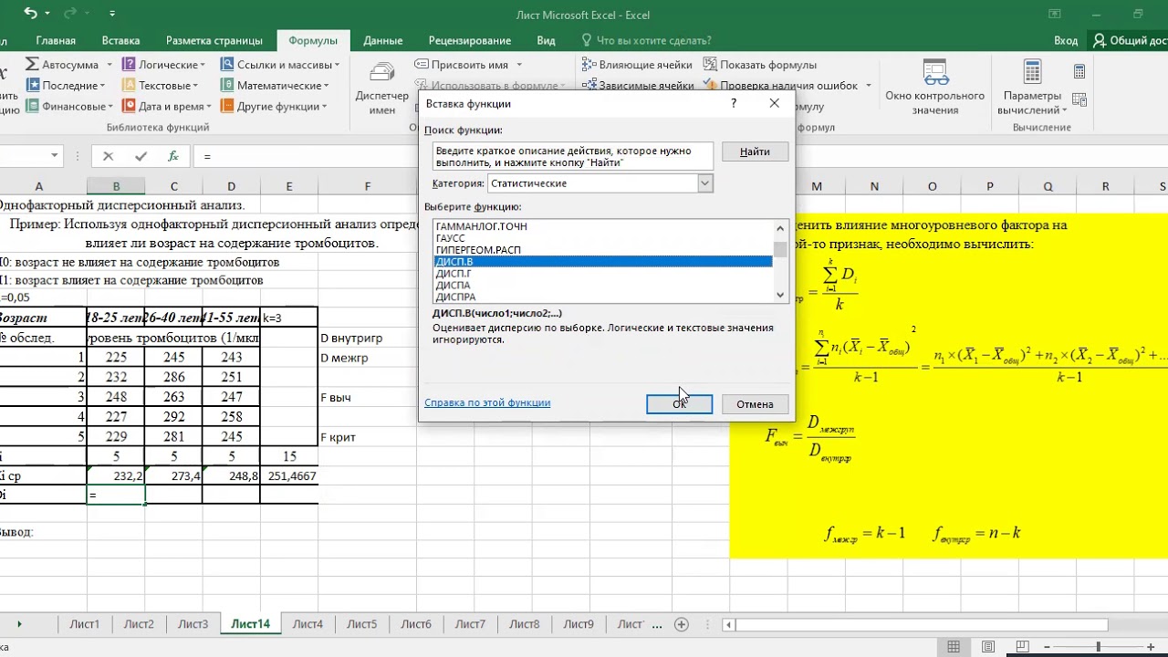Viewport: 1168px width, 657px height.
Task: Click Проверка наличия ошибок warning icon
Action: [x=710, y=85]
